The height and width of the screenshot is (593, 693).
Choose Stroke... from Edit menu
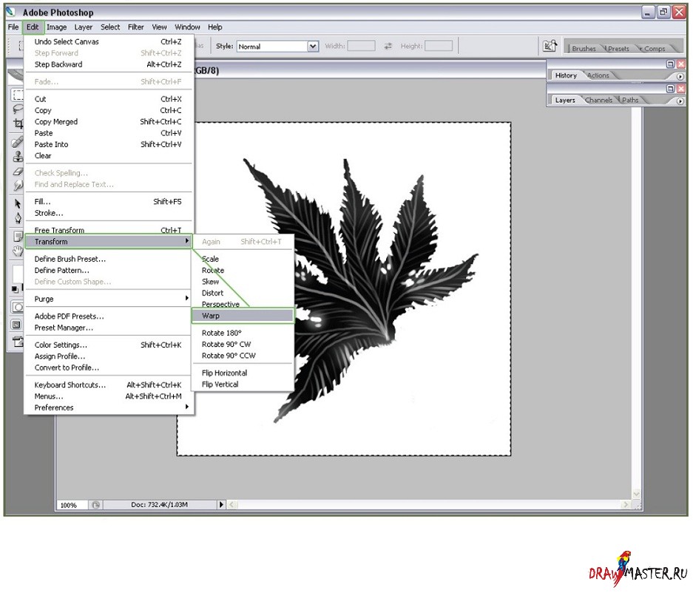[109, 213]
